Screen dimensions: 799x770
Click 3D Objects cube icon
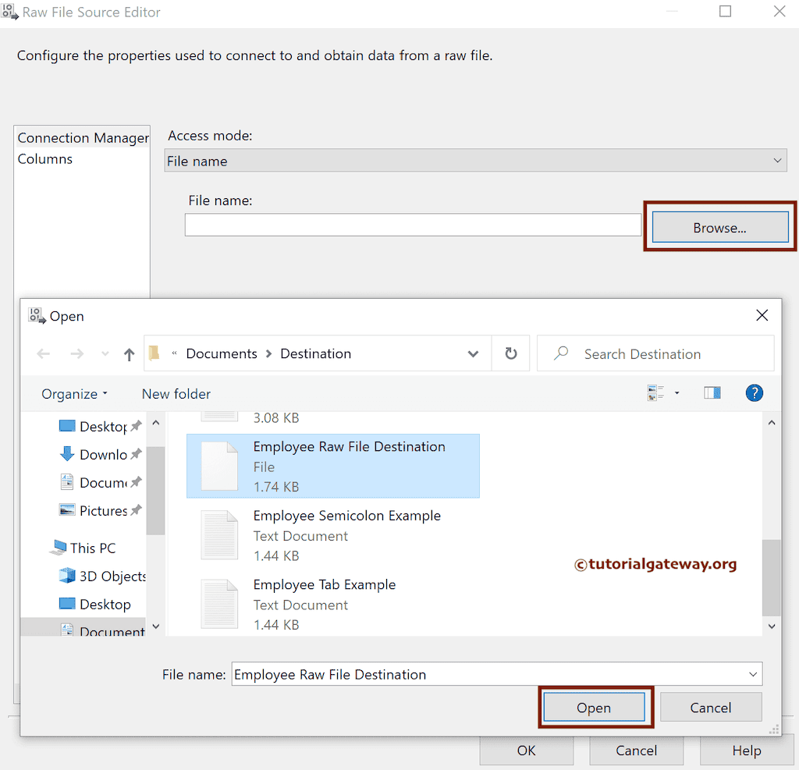67,576
